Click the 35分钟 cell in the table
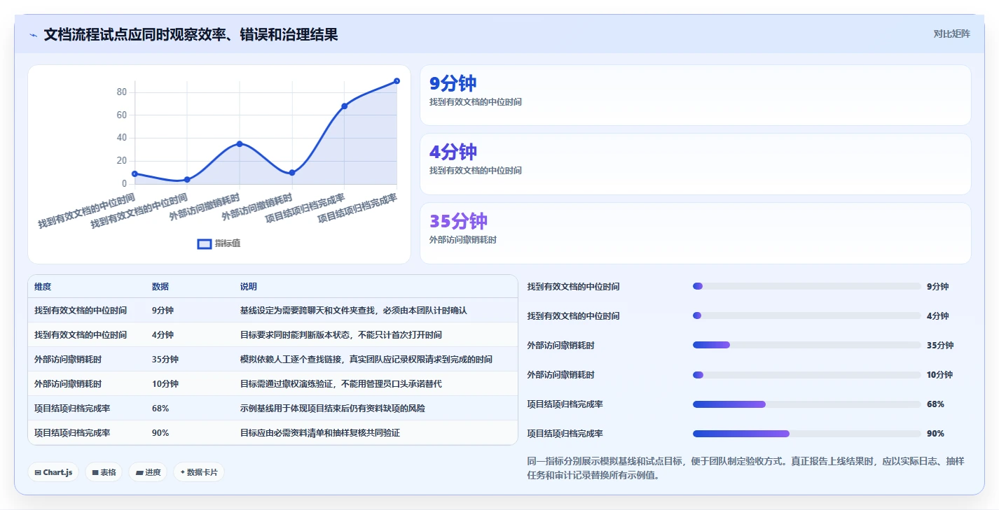Viewport: 999px width, 510px height. click(x=165, y=360)
